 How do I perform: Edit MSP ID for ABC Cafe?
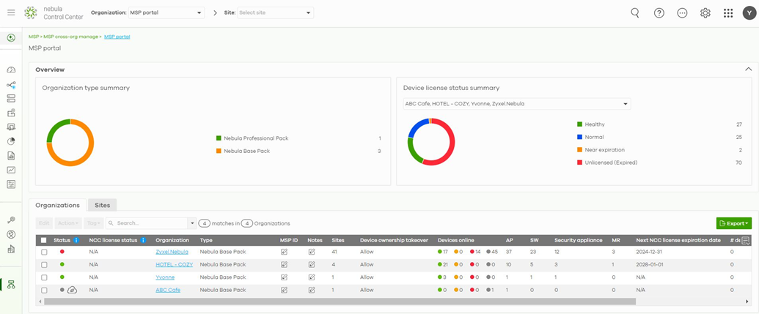284,290
